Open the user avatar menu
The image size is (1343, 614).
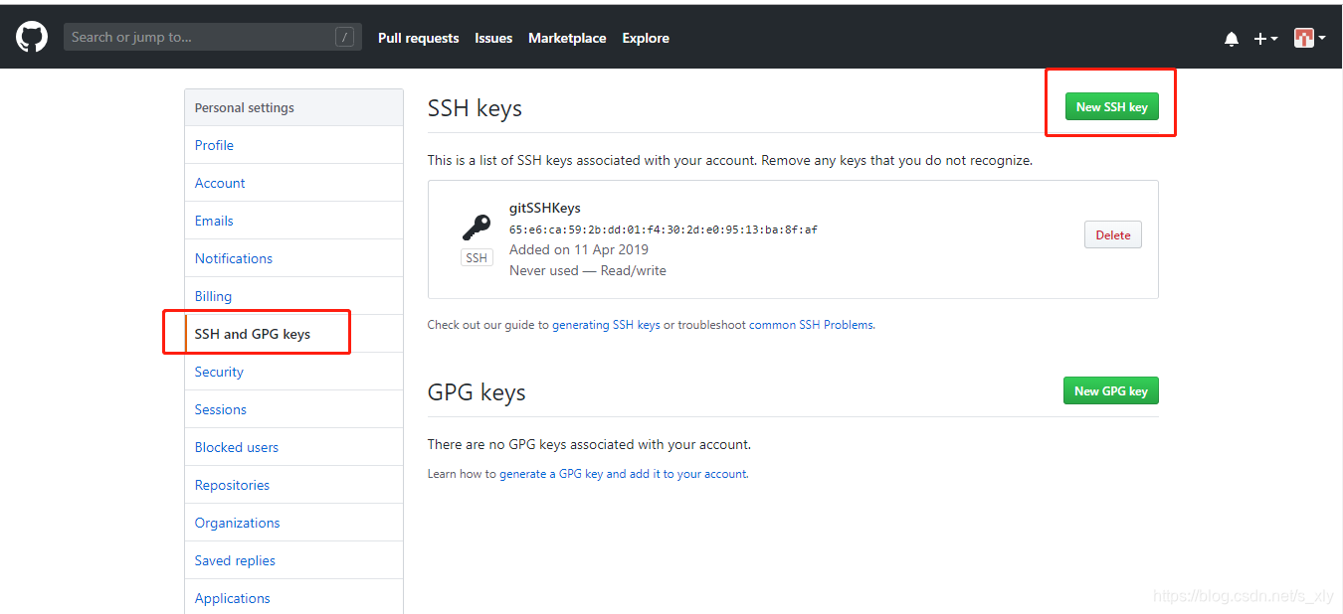1309,38
